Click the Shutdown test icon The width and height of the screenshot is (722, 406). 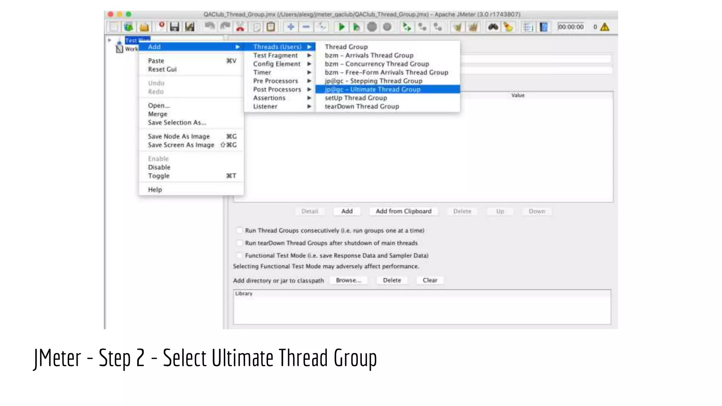[x=387, y=27]
